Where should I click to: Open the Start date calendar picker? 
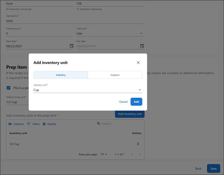(x=72, y=46)
